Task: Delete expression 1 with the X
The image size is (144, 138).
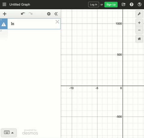Action: coord(57,22)
